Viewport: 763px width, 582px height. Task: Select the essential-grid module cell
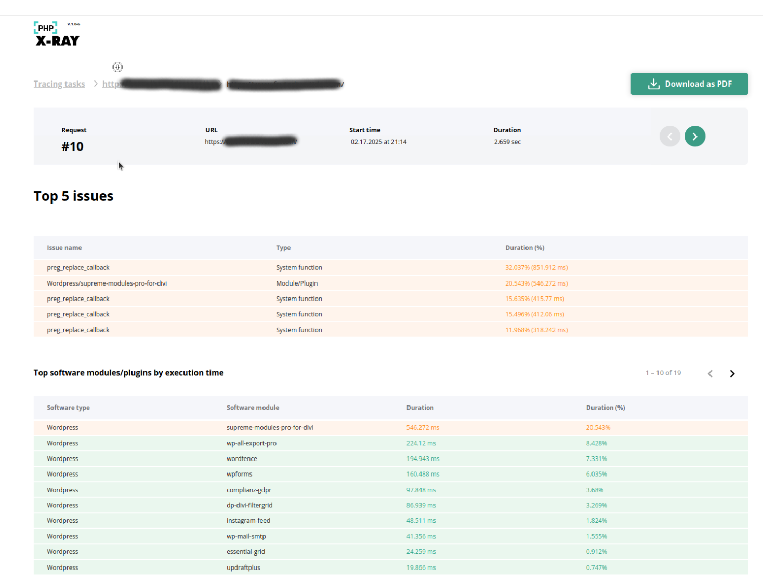coord(246,552)
